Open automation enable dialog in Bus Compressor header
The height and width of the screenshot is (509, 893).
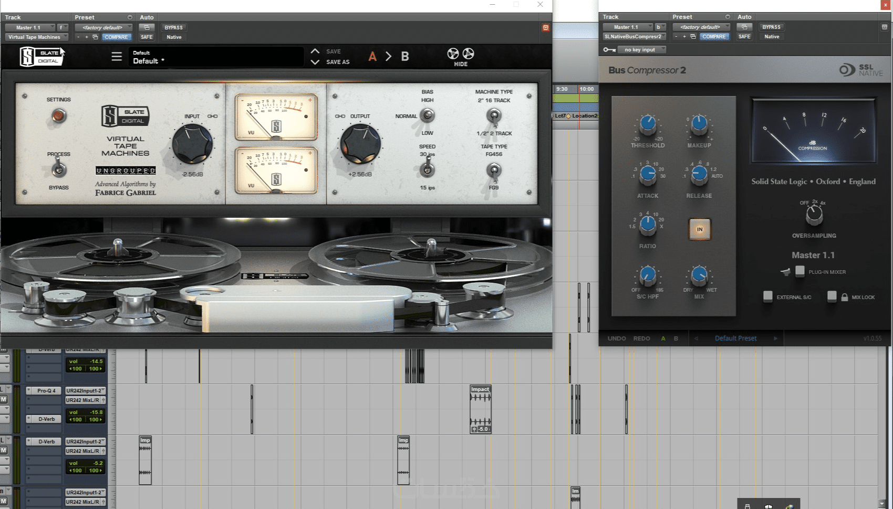[x=744, y=27]
